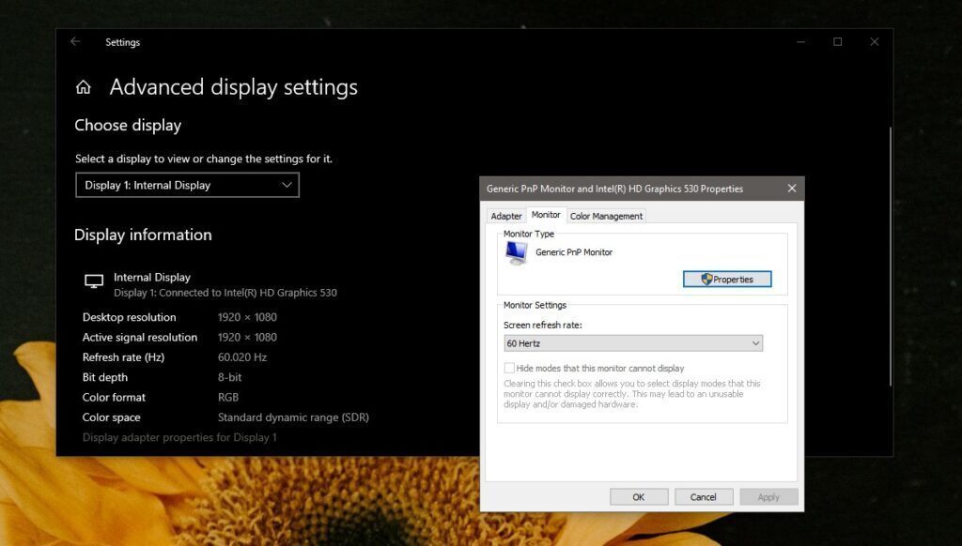Dismiss the dialog with Cancel

tap(704, 496)
